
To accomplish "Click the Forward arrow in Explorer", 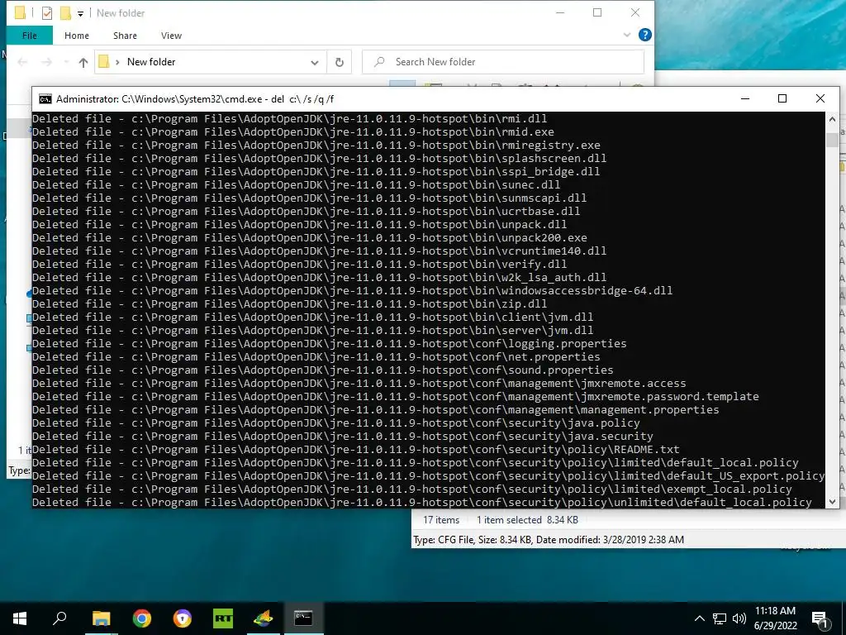I will click(47, 62).
